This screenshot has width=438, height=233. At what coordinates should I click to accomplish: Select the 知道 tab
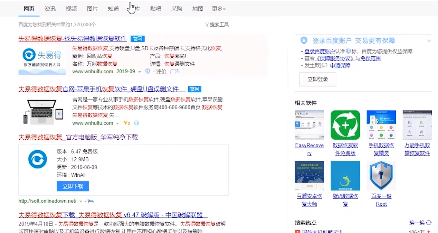(113, 9)
